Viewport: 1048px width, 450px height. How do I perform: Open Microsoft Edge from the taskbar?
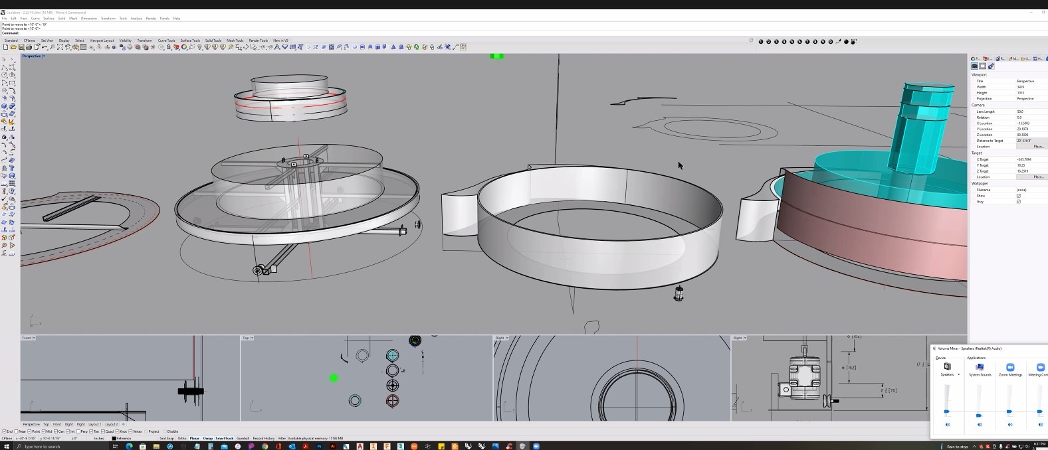click(129, 447)
